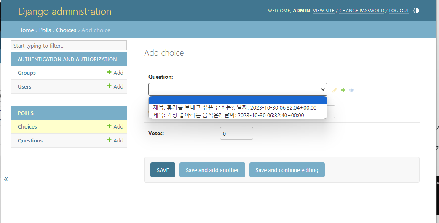Go to Polls in the breadcrumb
Image resolution: width=439 pixels, height=223 pixels.
coord(45,30)
